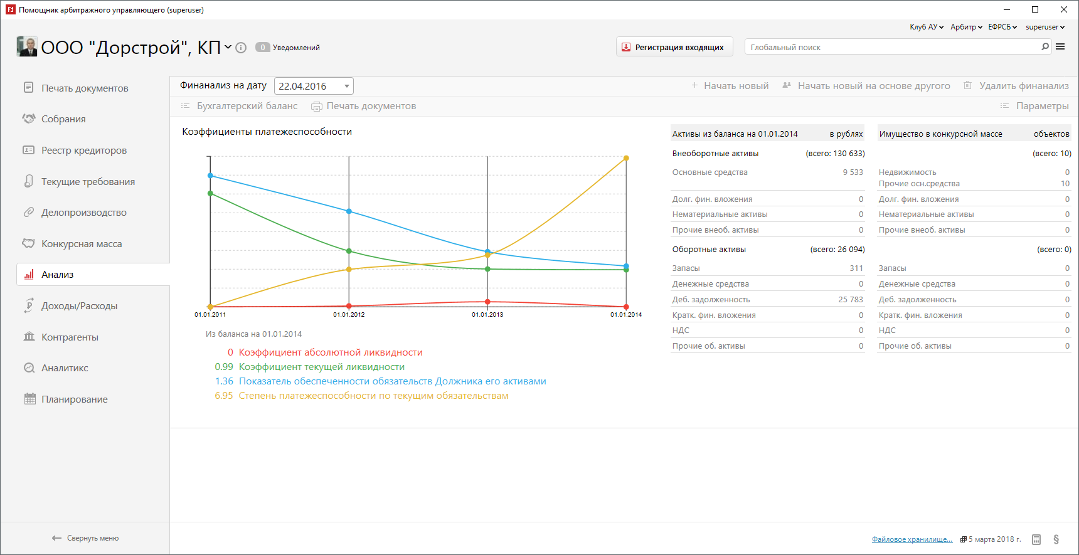1079x555 pixels.
Task: Open Контрагенты in the sidebar
Action: tap(70, 337)
